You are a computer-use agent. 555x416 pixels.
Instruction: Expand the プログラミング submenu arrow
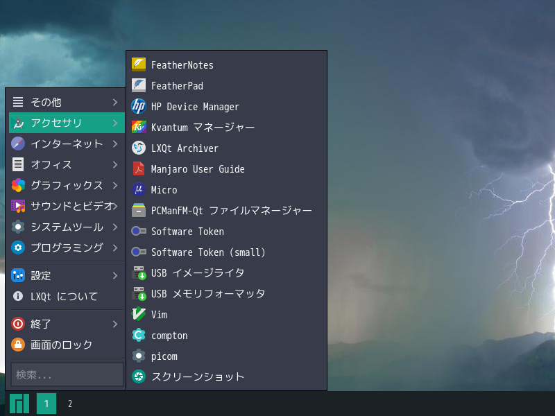[115, 248]
